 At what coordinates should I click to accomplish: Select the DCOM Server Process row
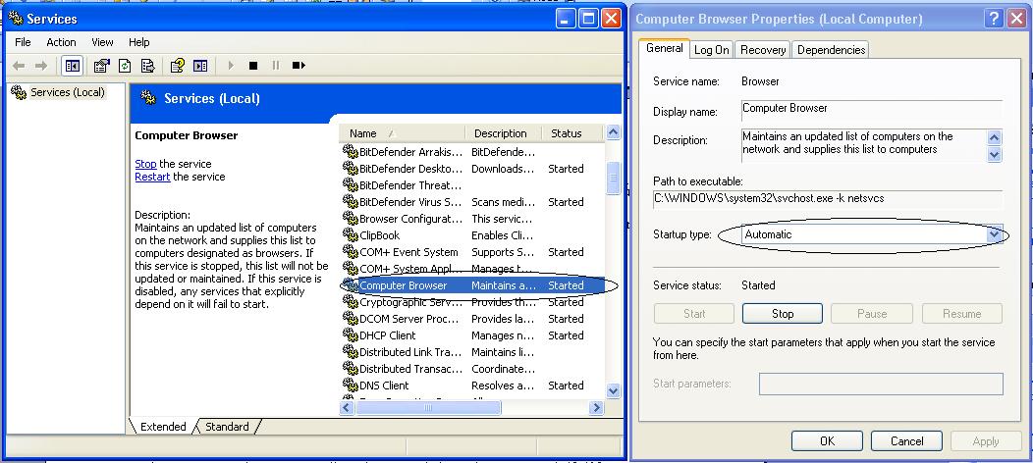tap(471, 318)
